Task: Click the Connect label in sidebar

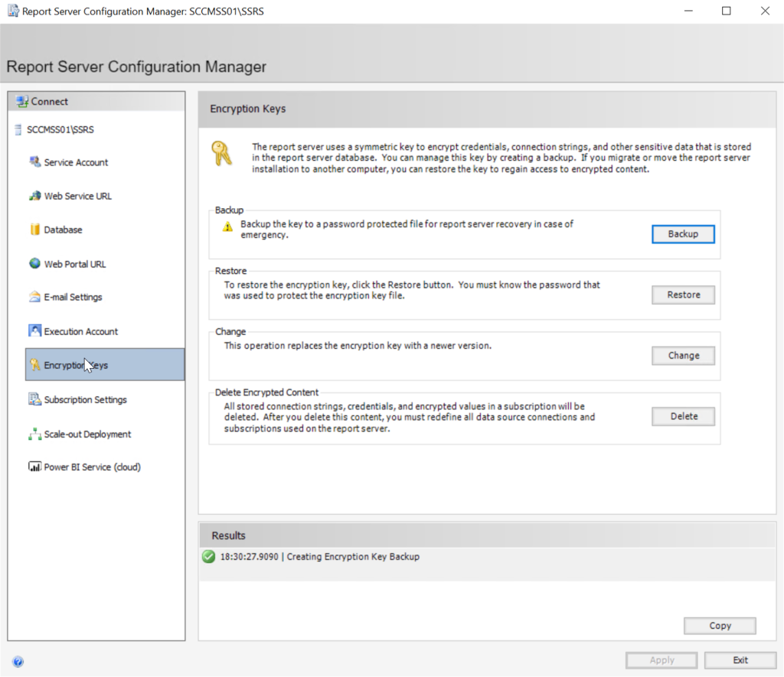Action: coord(49,102)
